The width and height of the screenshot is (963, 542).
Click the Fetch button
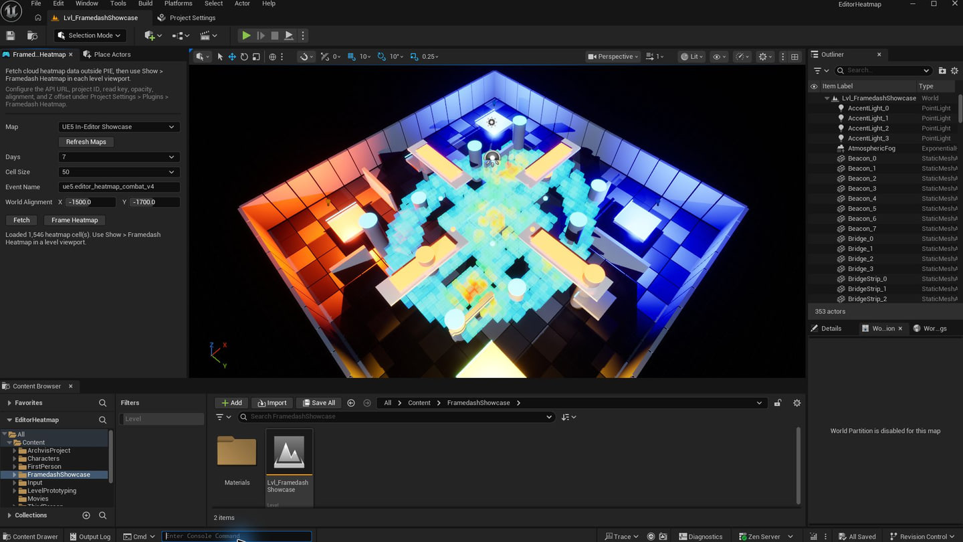click(x=21, y=220)
